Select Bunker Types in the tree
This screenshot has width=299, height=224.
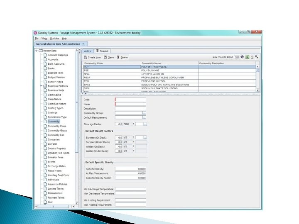[55, 82]
